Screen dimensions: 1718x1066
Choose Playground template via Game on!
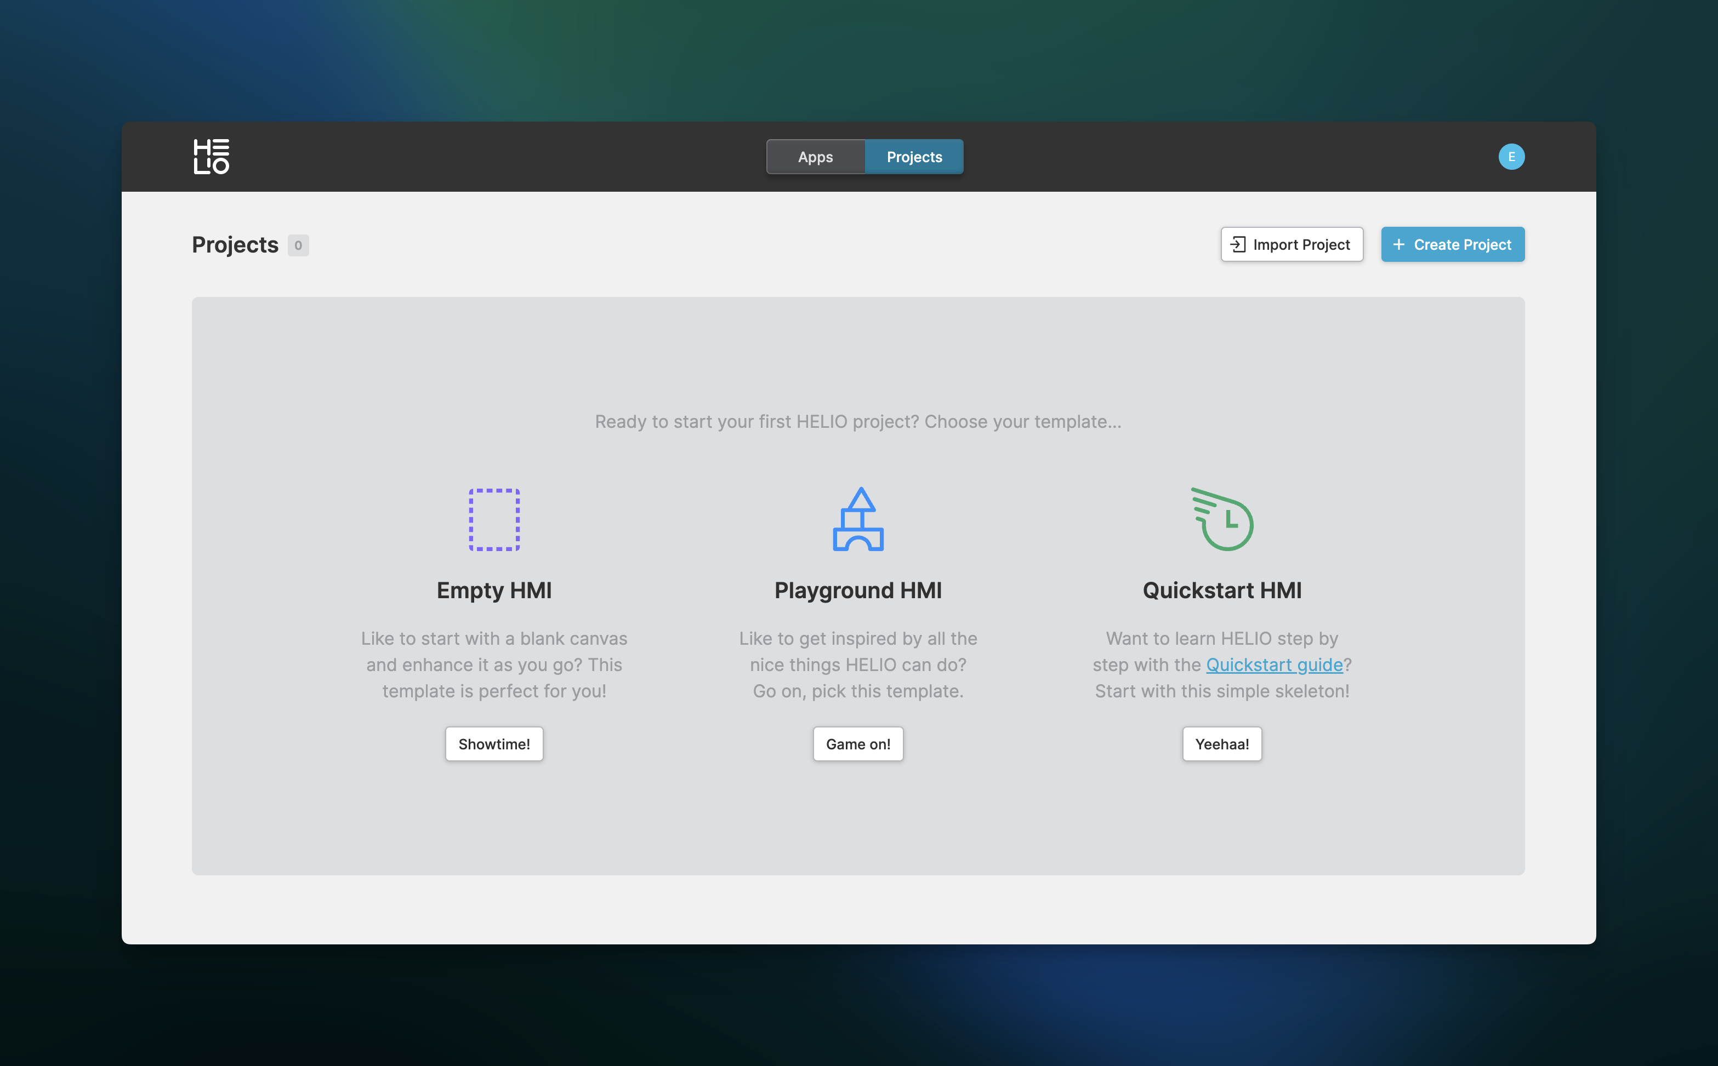(858, 744)
